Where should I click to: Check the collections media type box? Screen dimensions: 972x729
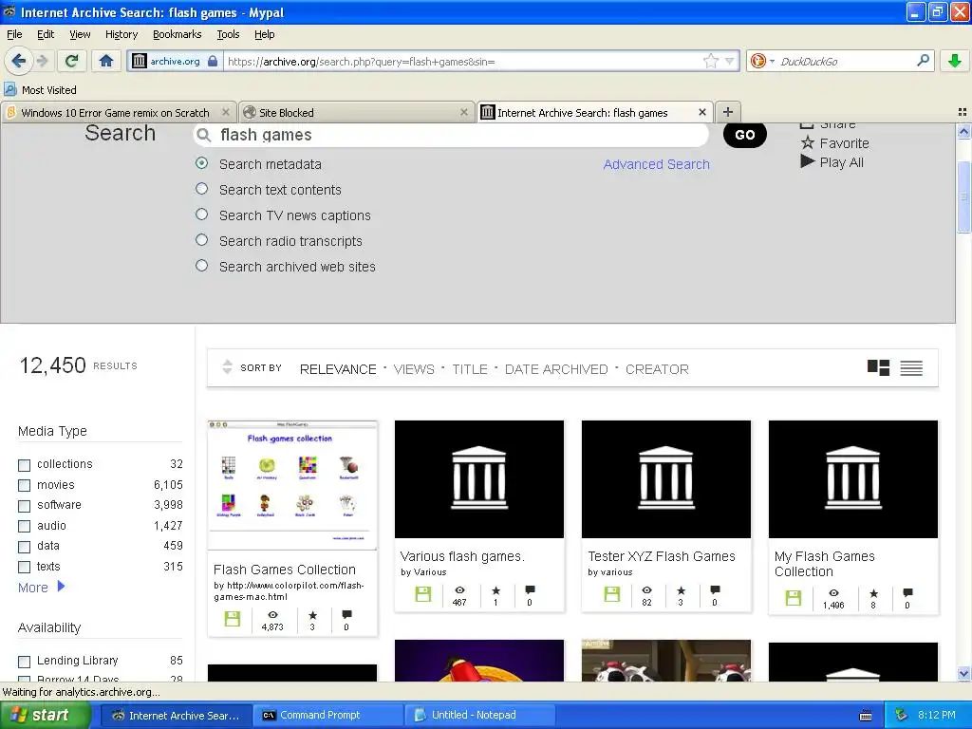tap(24, 465)
